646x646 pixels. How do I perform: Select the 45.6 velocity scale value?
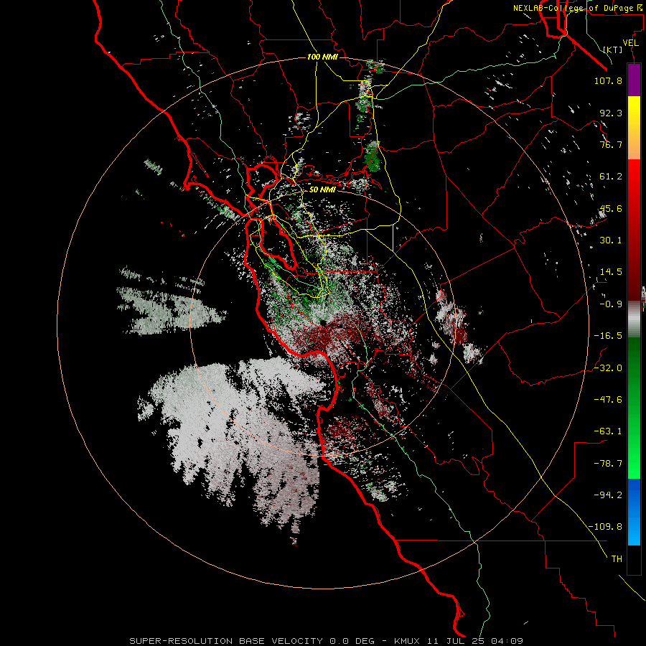(x=611, y=208)
